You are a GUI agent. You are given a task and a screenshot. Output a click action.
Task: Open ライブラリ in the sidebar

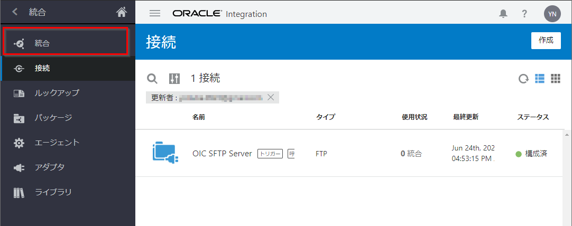tap(53, 192)
